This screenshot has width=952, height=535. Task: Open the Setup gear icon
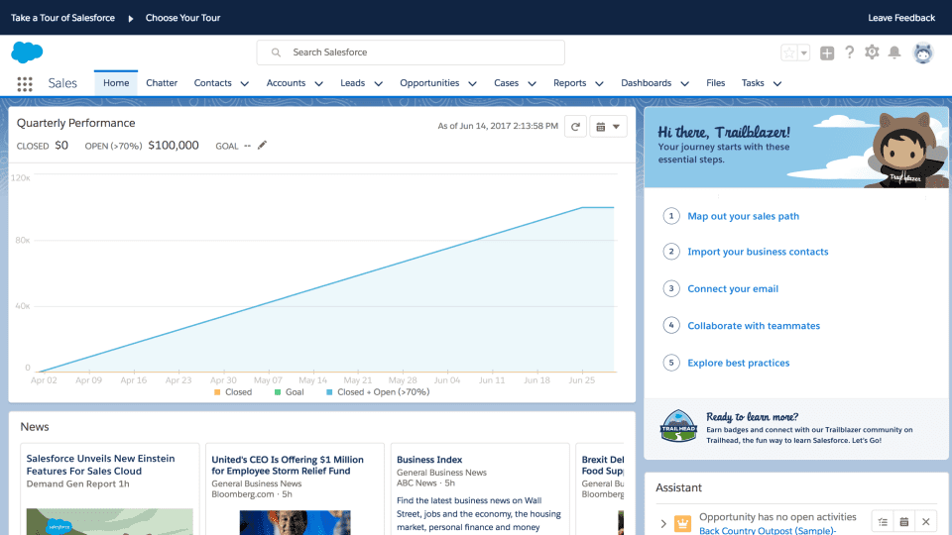872,53
